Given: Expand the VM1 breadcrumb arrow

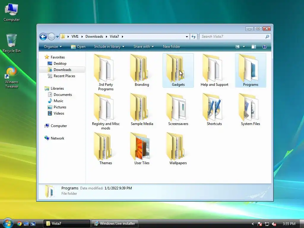Looking at the screenshot, I should coord(82,37).
